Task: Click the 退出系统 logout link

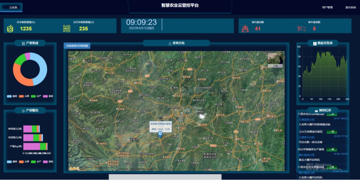Action: (350, 7)
